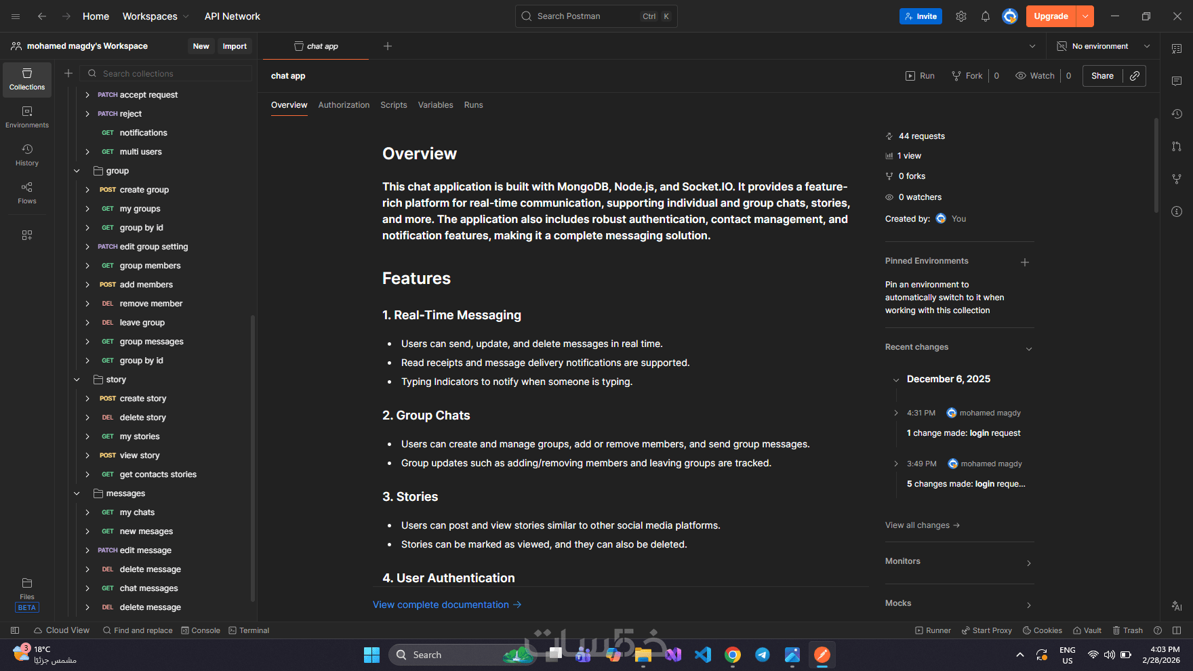Viewport: 1193px width, 671px height.
Task: Expand the 4:31 PM change entry
Action: (x=896, y=413)
